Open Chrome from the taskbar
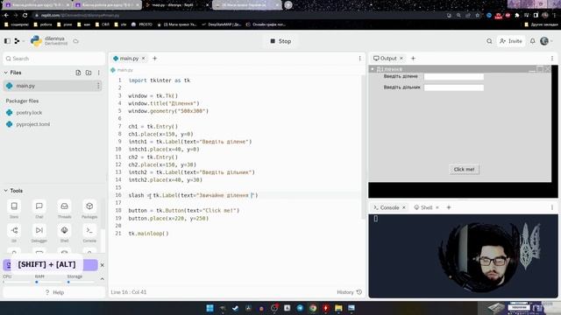 tap(313, 308)
